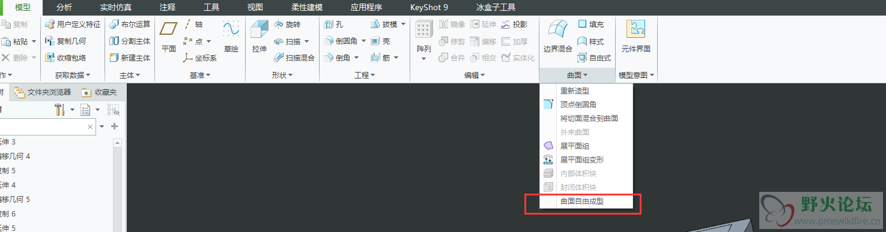Open the 文件夹浏览器 panel tab
886x232 pixels.
click(43, 92)
